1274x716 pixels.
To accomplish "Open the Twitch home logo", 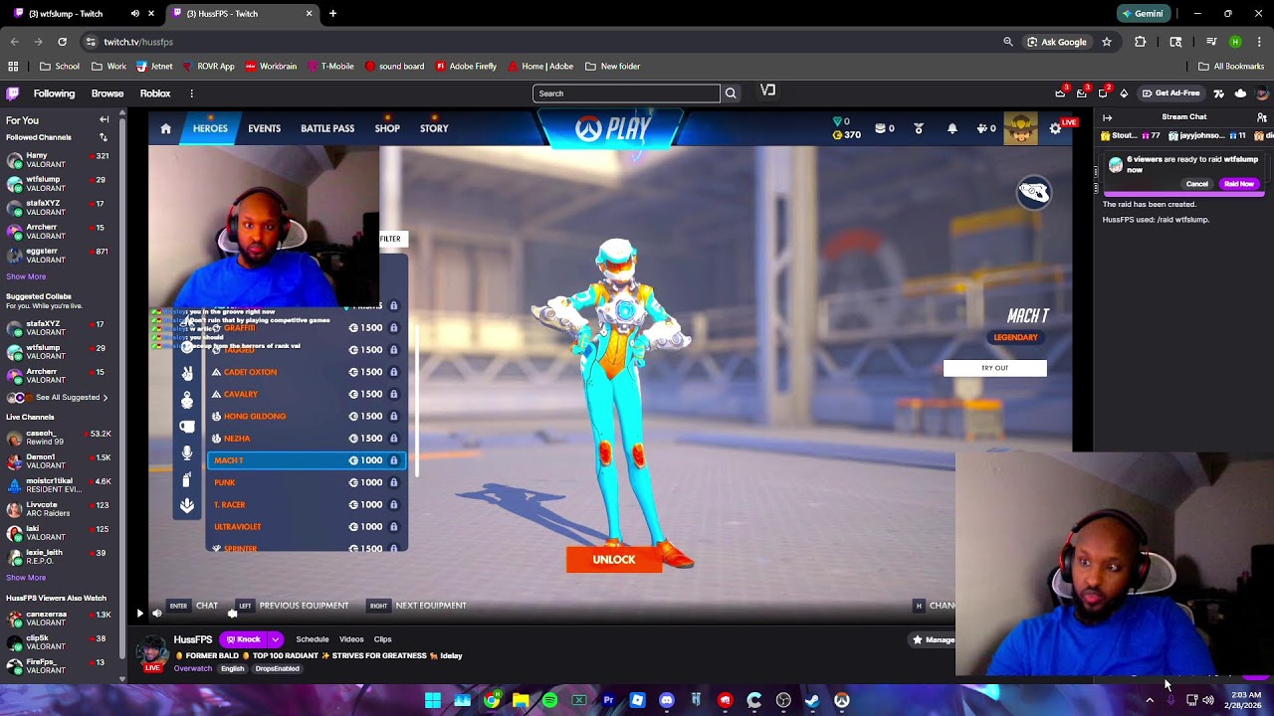I will [x=12, y=93].
